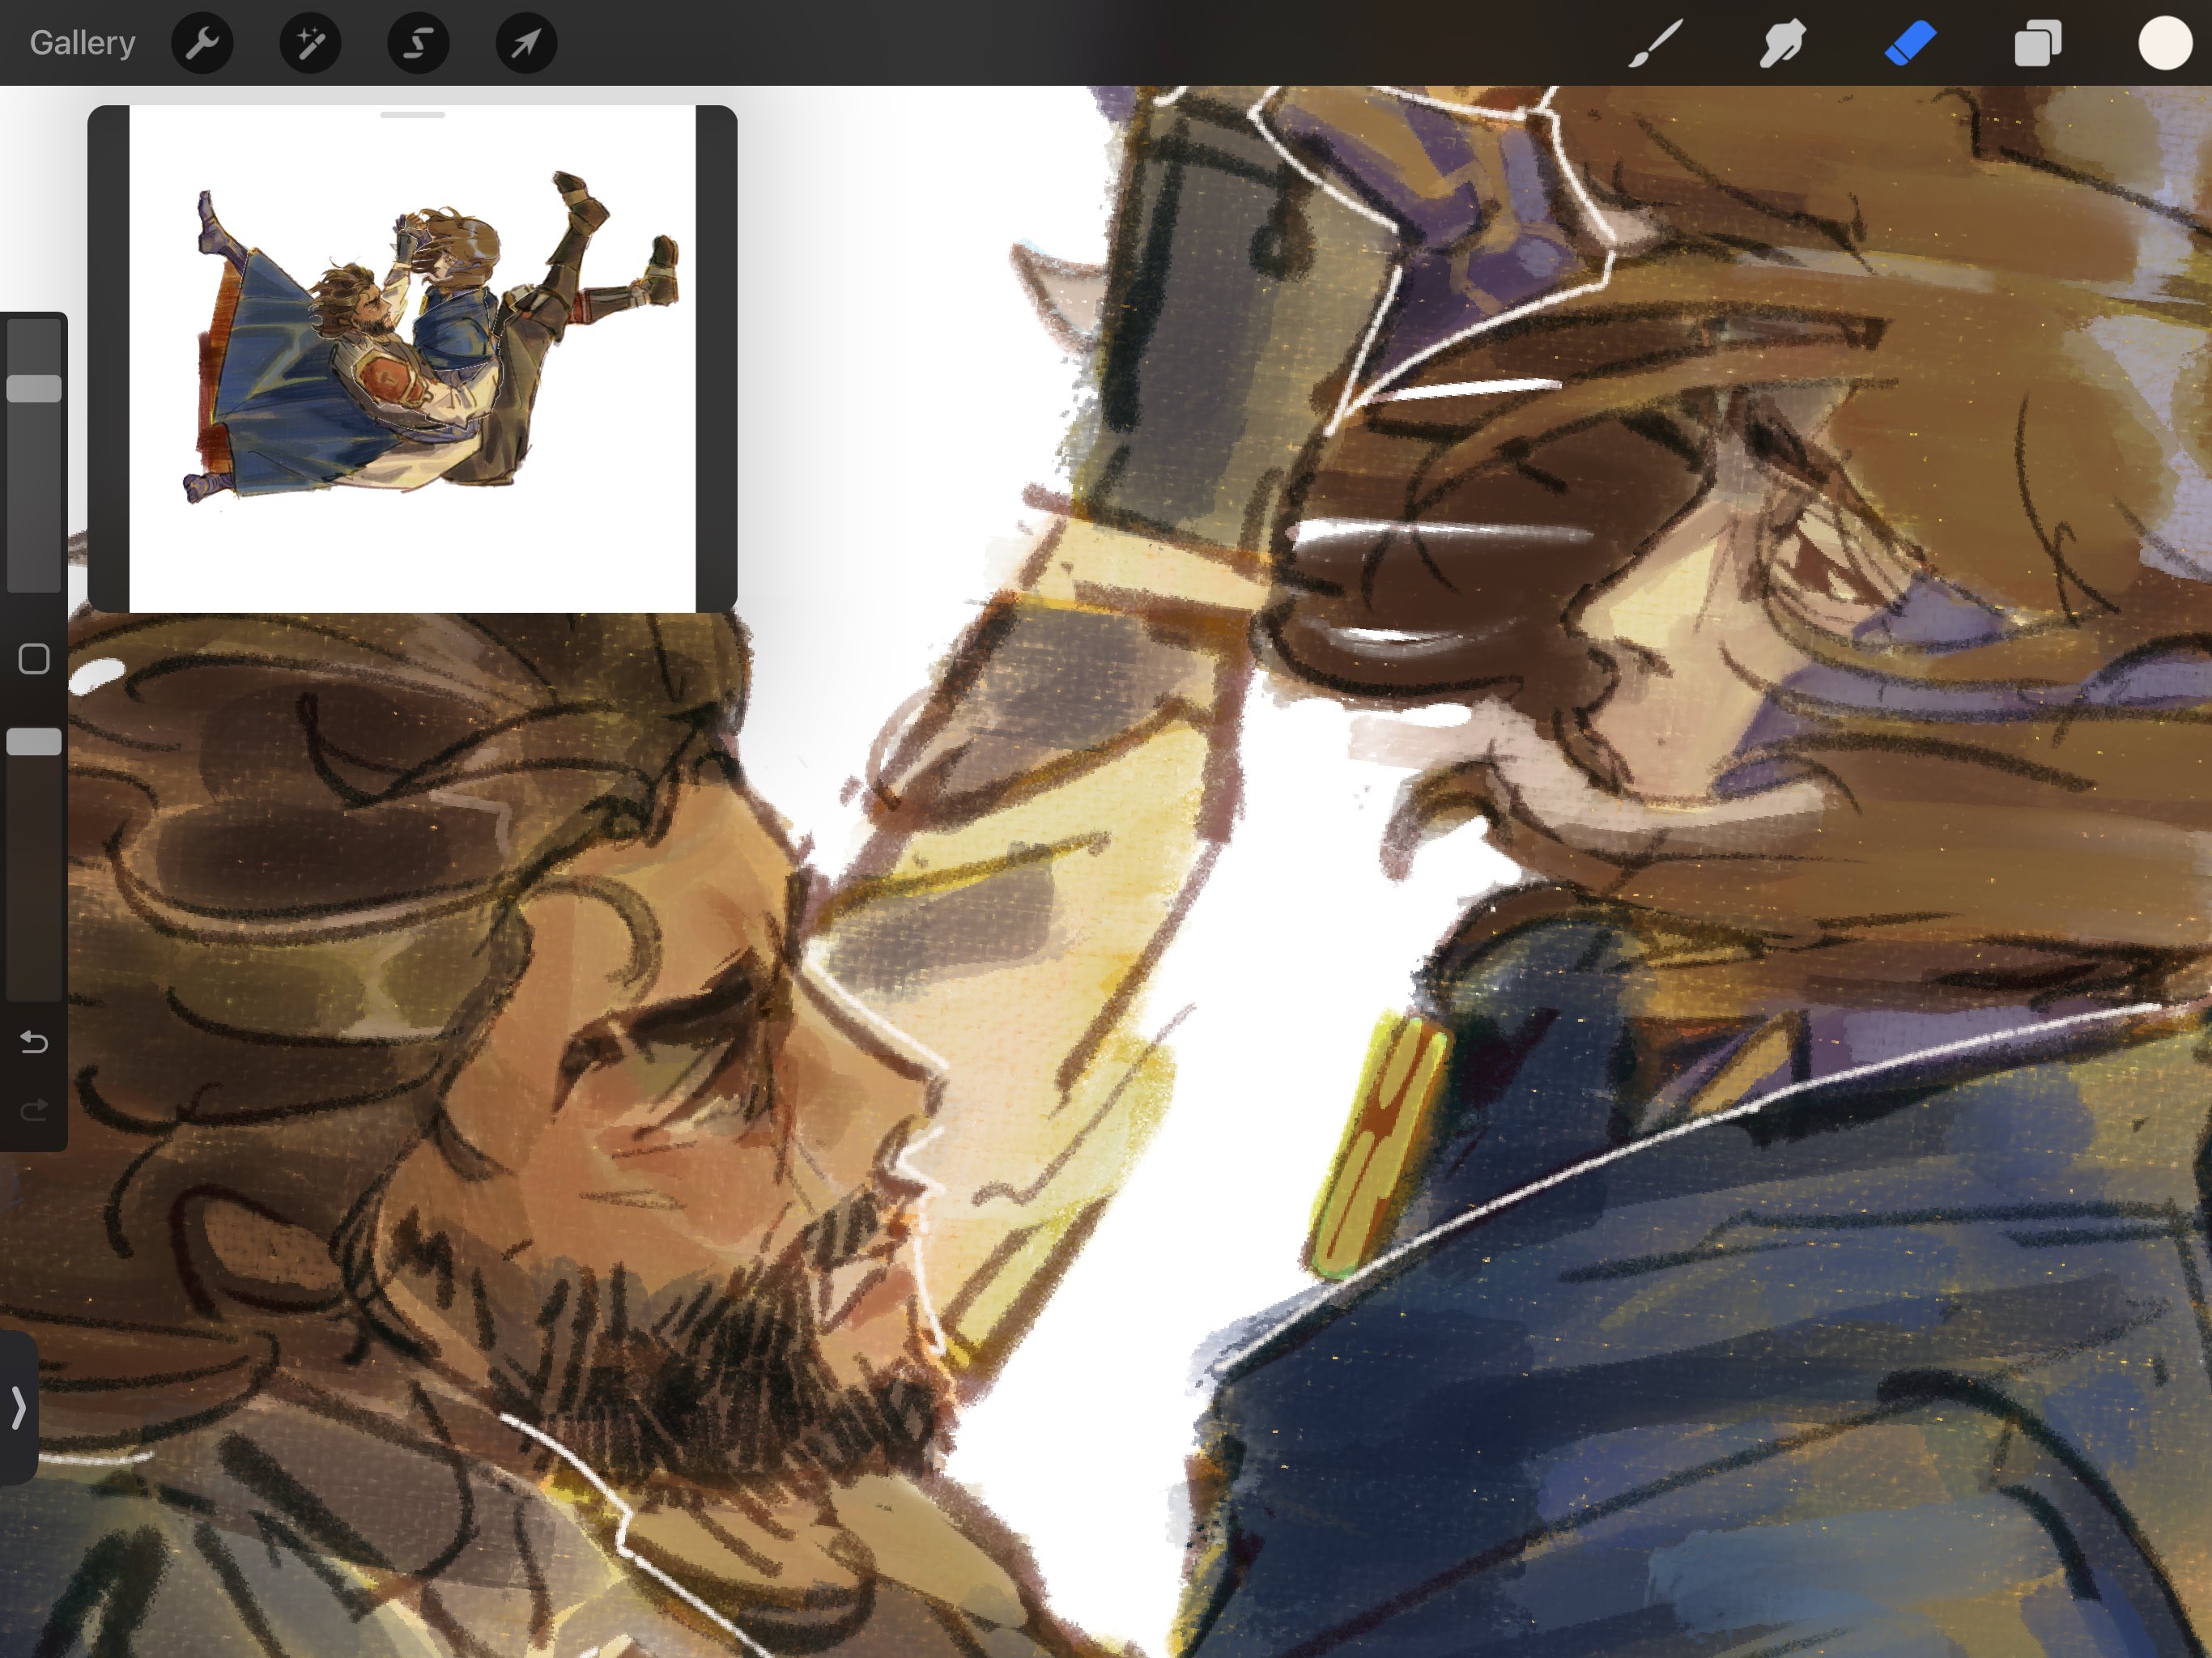Return to the Gallery
Viewport: 2212px width, 1658px height.
click(82, 43)
